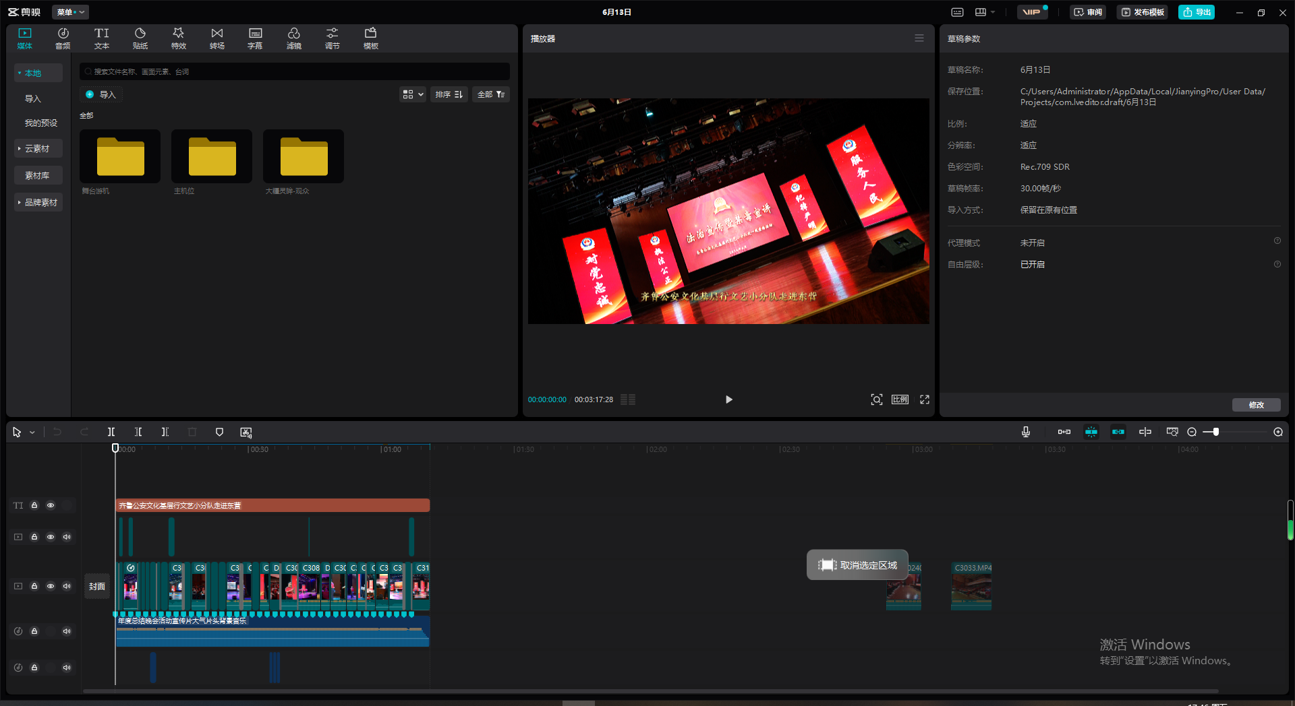This screenshot has width=1295, height=706.
Task: Click the delete-left trim tool
Action: (138, 432)
